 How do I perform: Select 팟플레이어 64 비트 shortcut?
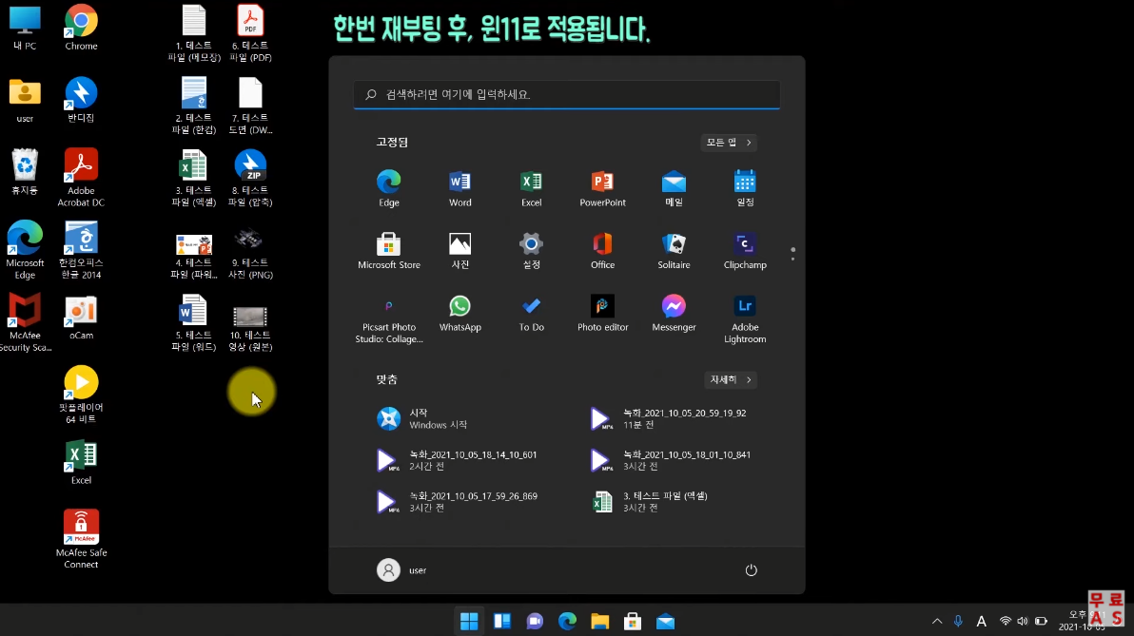click(81, 395)
